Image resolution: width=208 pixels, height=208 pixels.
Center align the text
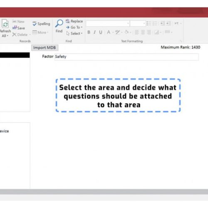(x=143, y=32)
